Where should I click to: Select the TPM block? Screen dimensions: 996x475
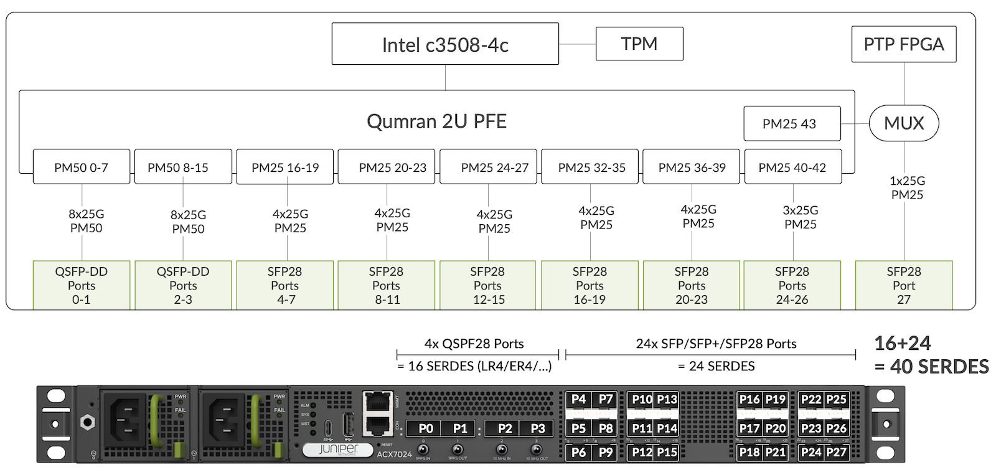[639, 44]
